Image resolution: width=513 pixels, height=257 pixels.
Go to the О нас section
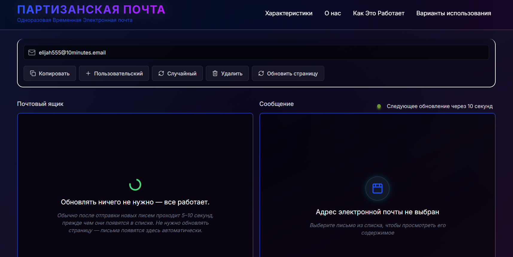pyautogui.click(x=333, y=13)
